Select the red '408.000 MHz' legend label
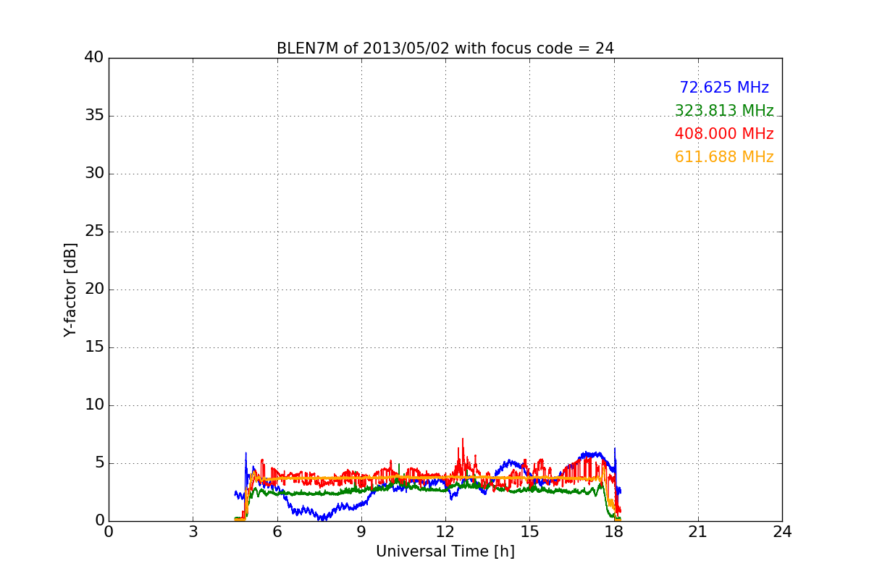Screen dimensions: 869x579 724,134
